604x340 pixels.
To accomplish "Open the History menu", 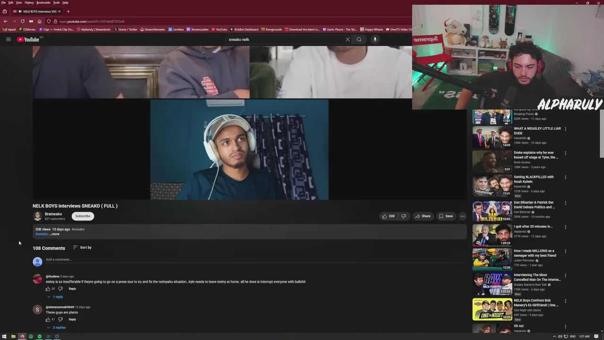I will coord(29,2).
